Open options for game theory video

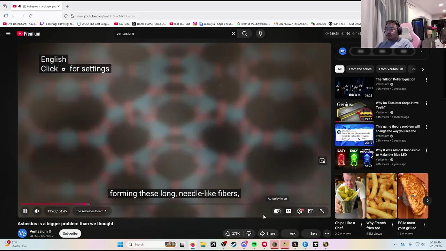click(x=426, y=127)
